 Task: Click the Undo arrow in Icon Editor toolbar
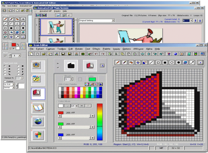(x=96, y=54)
